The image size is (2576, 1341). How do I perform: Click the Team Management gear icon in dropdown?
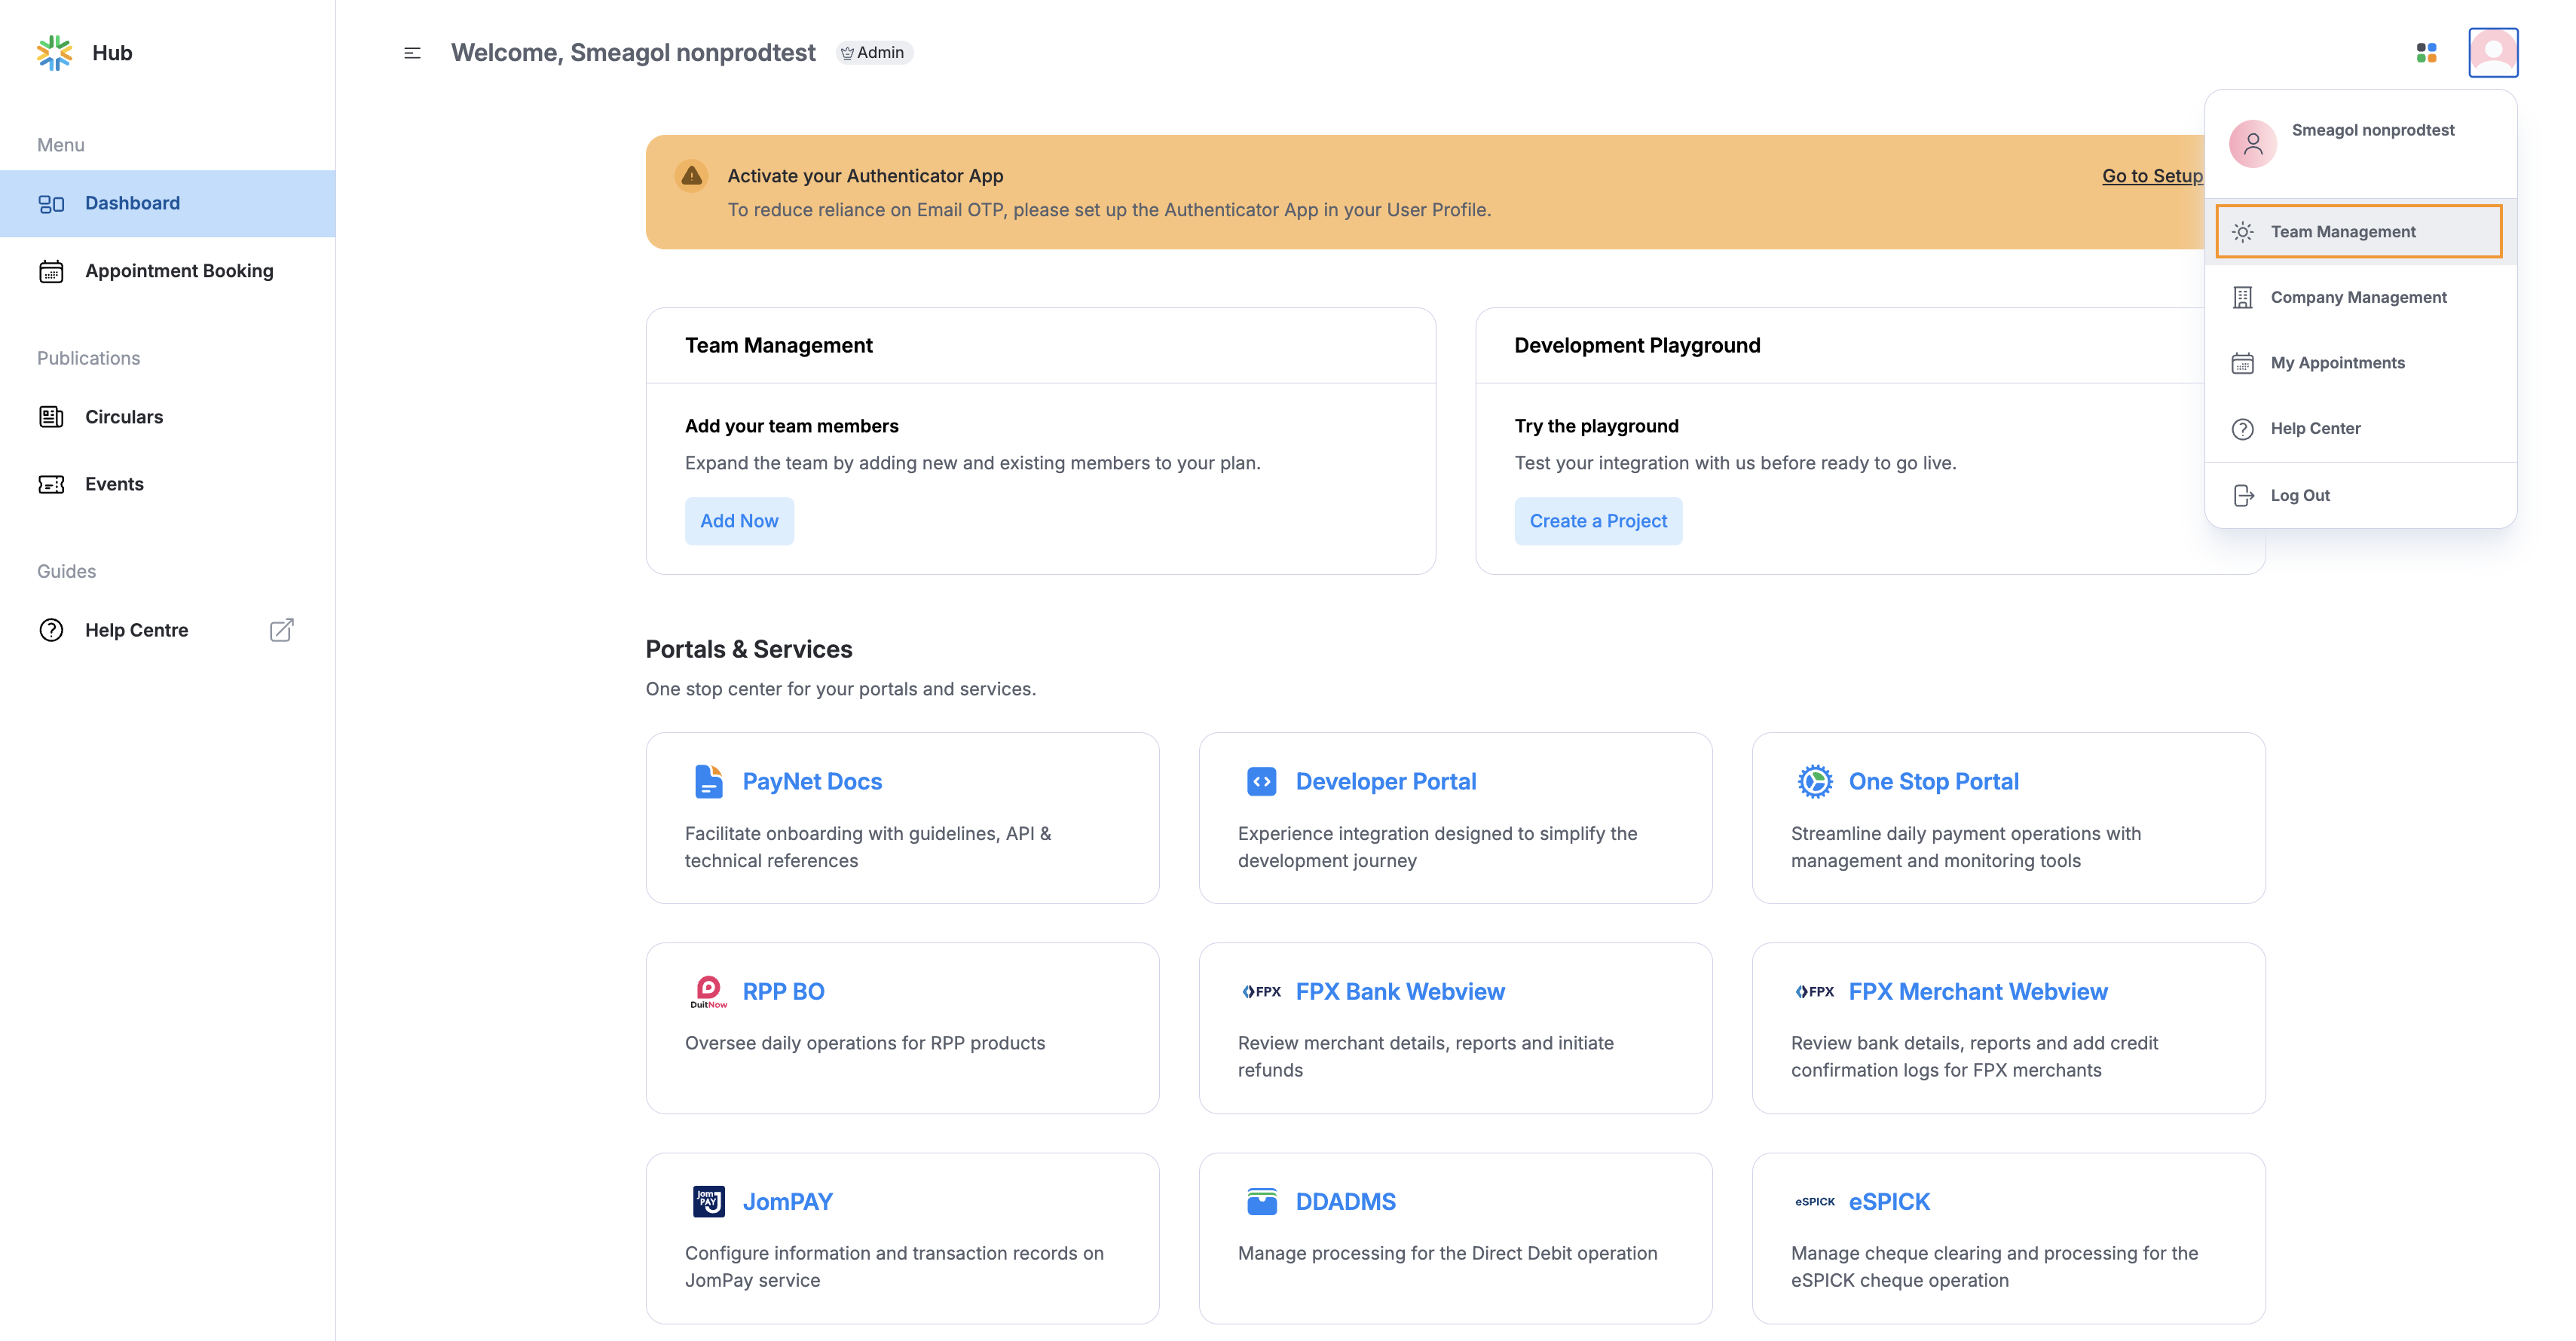[2243, 232]
